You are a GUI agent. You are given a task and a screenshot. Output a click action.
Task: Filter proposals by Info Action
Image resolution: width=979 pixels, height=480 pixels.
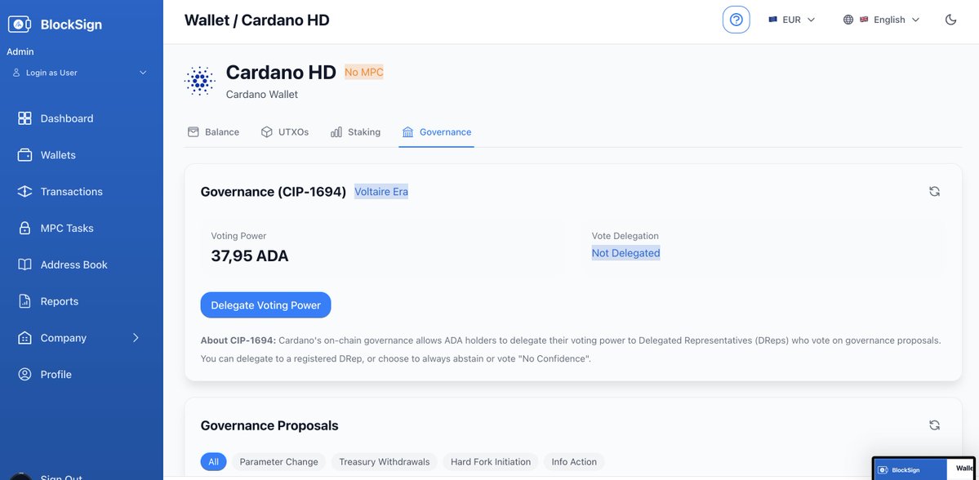[x=574, y=462]
